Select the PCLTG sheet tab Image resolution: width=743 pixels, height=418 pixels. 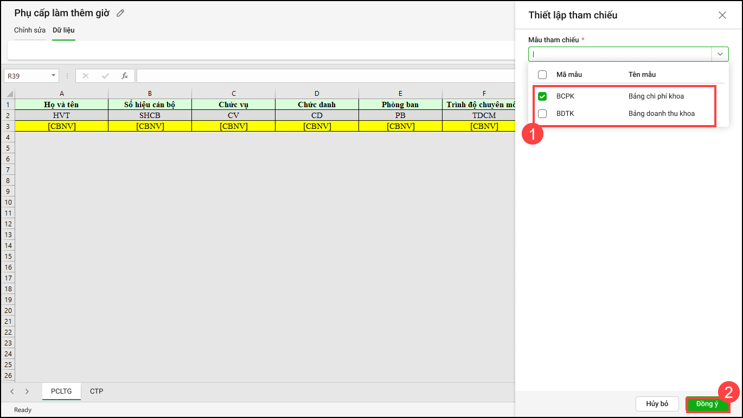[x=61, y=391]
